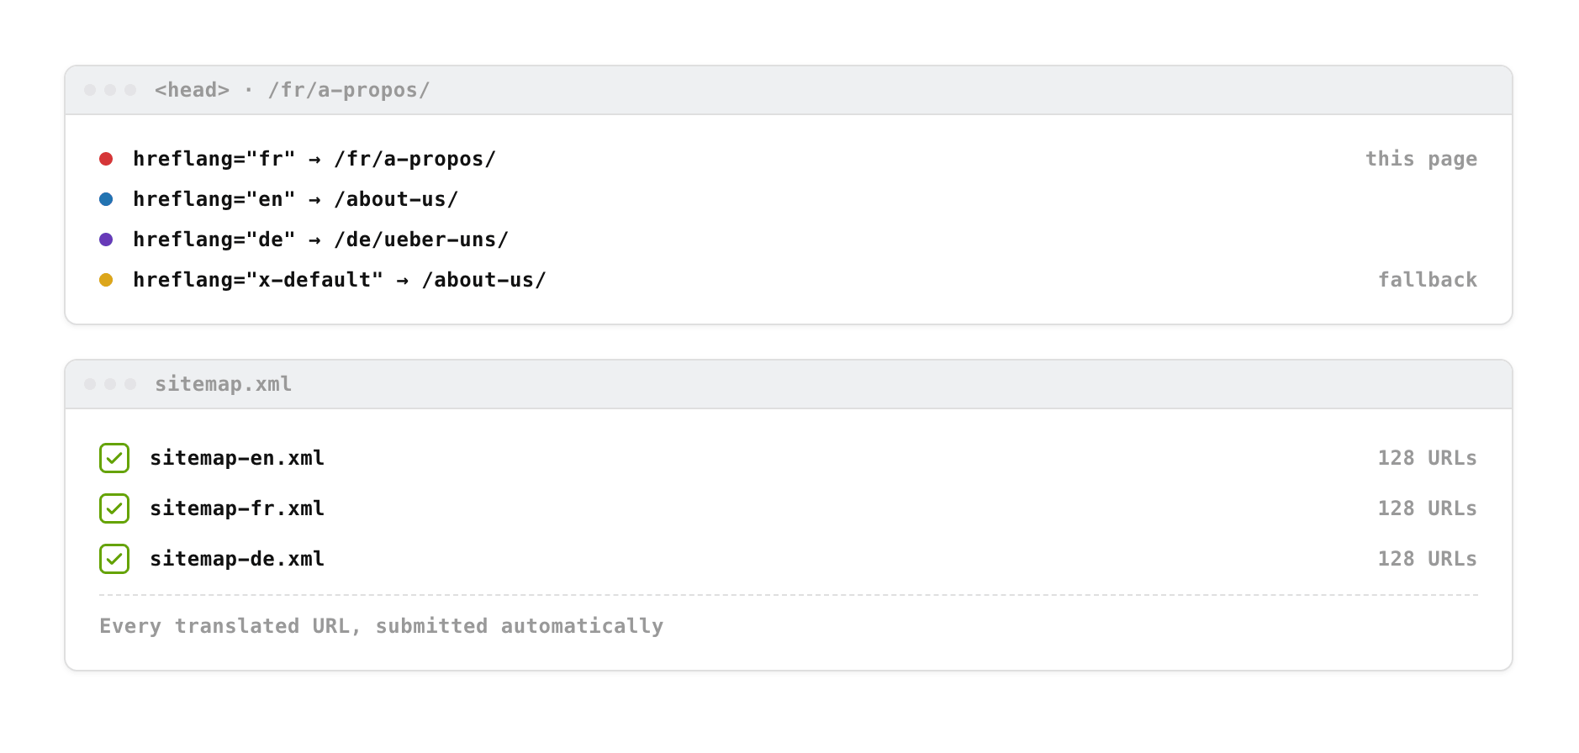This screenshot has height=753, width=1579.
Task: Click the sitemap-de.xml filename
Action: [237, 559]
